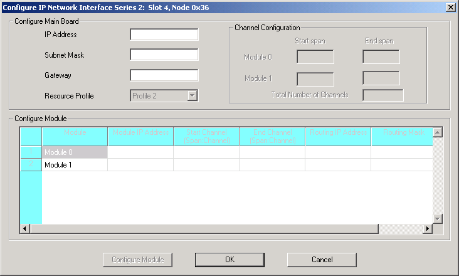Click the Start Channel column header
The image size is (459, 276).
pyautogui.click(x=206, y=137)
